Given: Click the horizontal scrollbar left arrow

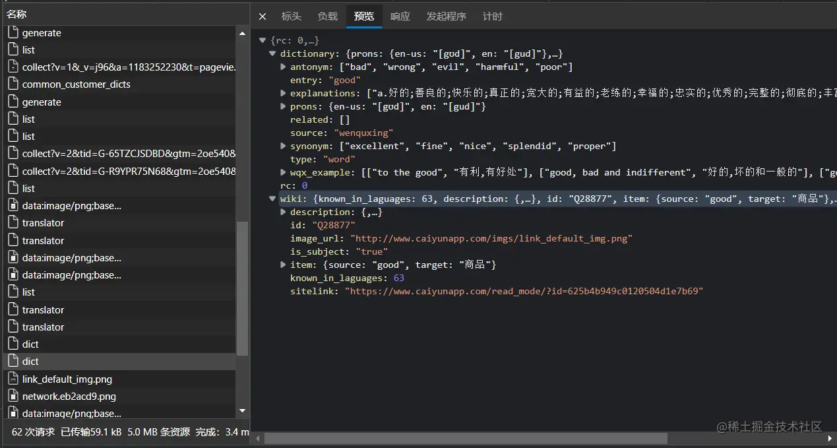Looking at the screenshot, I should click(258, 438).
